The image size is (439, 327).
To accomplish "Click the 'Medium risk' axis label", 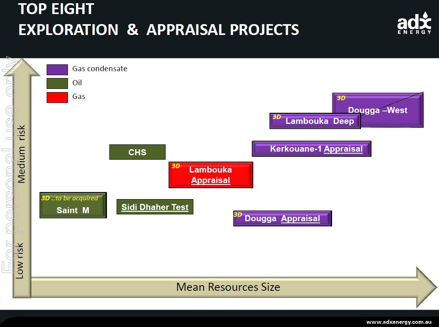I will tap(21, 154).
